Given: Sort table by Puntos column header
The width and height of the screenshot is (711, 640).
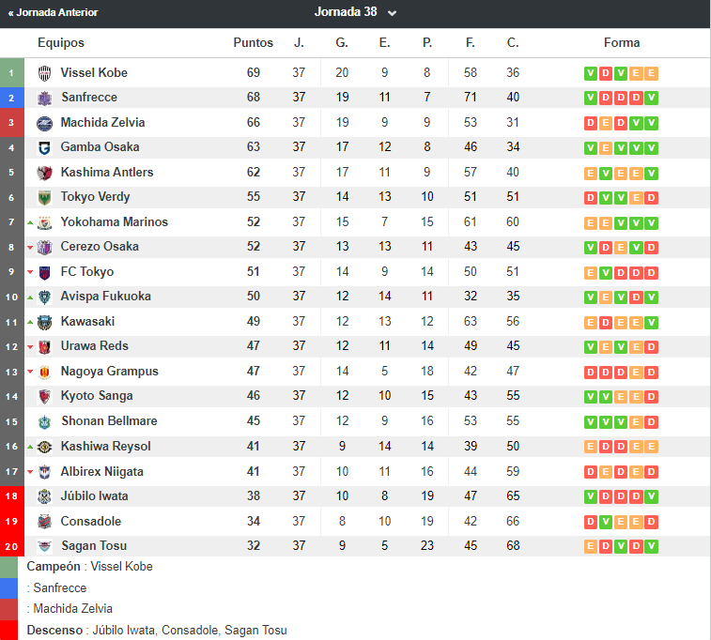Looking at the screenshot, I should click(x=253, y=42).
